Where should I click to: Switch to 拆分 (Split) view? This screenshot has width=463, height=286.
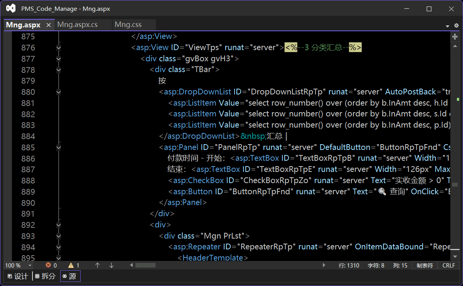point(45,276)
